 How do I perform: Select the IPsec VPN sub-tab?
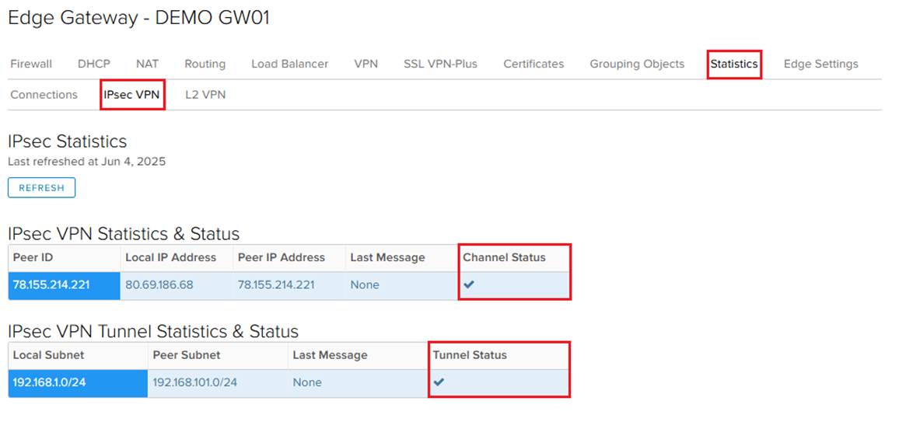[131, 95]
